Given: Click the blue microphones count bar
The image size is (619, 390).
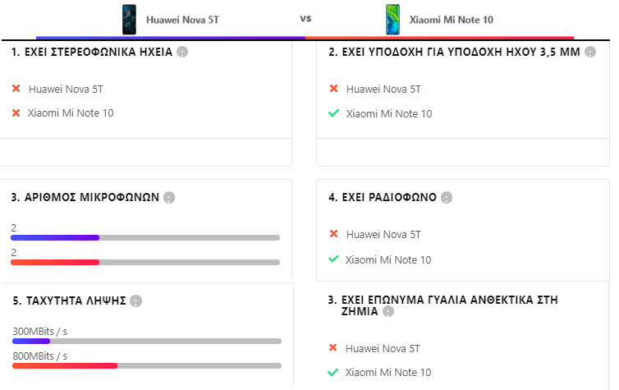Looking at the screenshot, I should tap(55, 237).
